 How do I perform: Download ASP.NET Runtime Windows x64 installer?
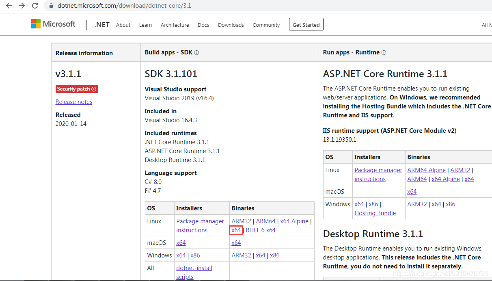click(x=359, y=204)
